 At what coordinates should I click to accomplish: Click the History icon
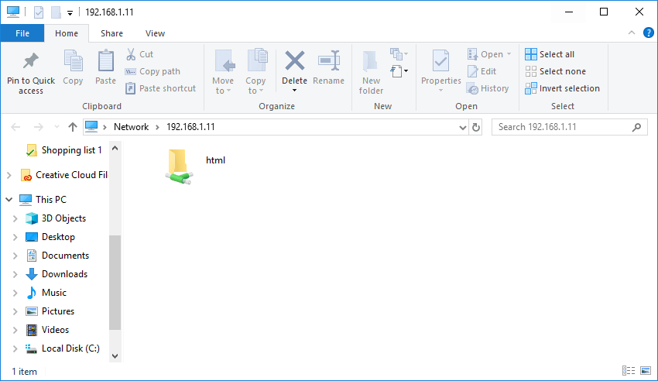(472, 88)
